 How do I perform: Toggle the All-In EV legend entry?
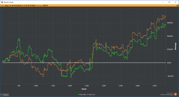[x=91, y=95]
